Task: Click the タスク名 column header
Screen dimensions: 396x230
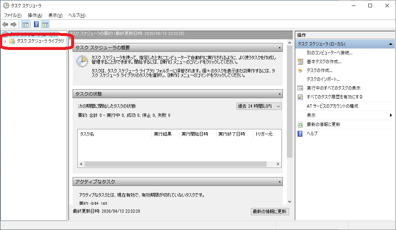Action: pos(115,134)
